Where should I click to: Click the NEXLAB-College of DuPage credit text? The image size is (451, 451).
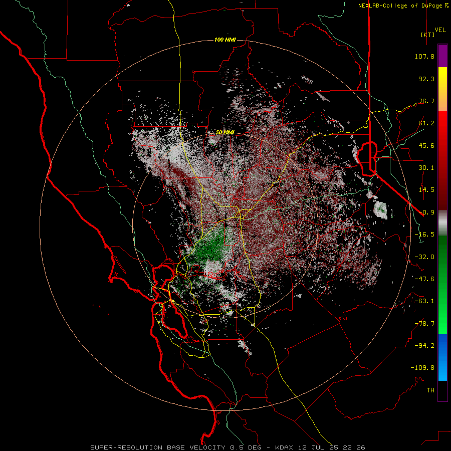click(403, 6)
